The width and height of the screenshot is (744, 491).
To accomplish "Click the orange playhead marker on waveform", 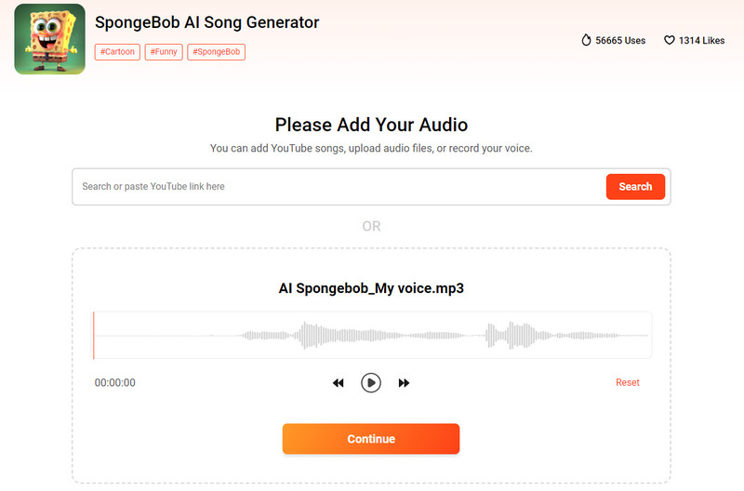I will 94,335.
